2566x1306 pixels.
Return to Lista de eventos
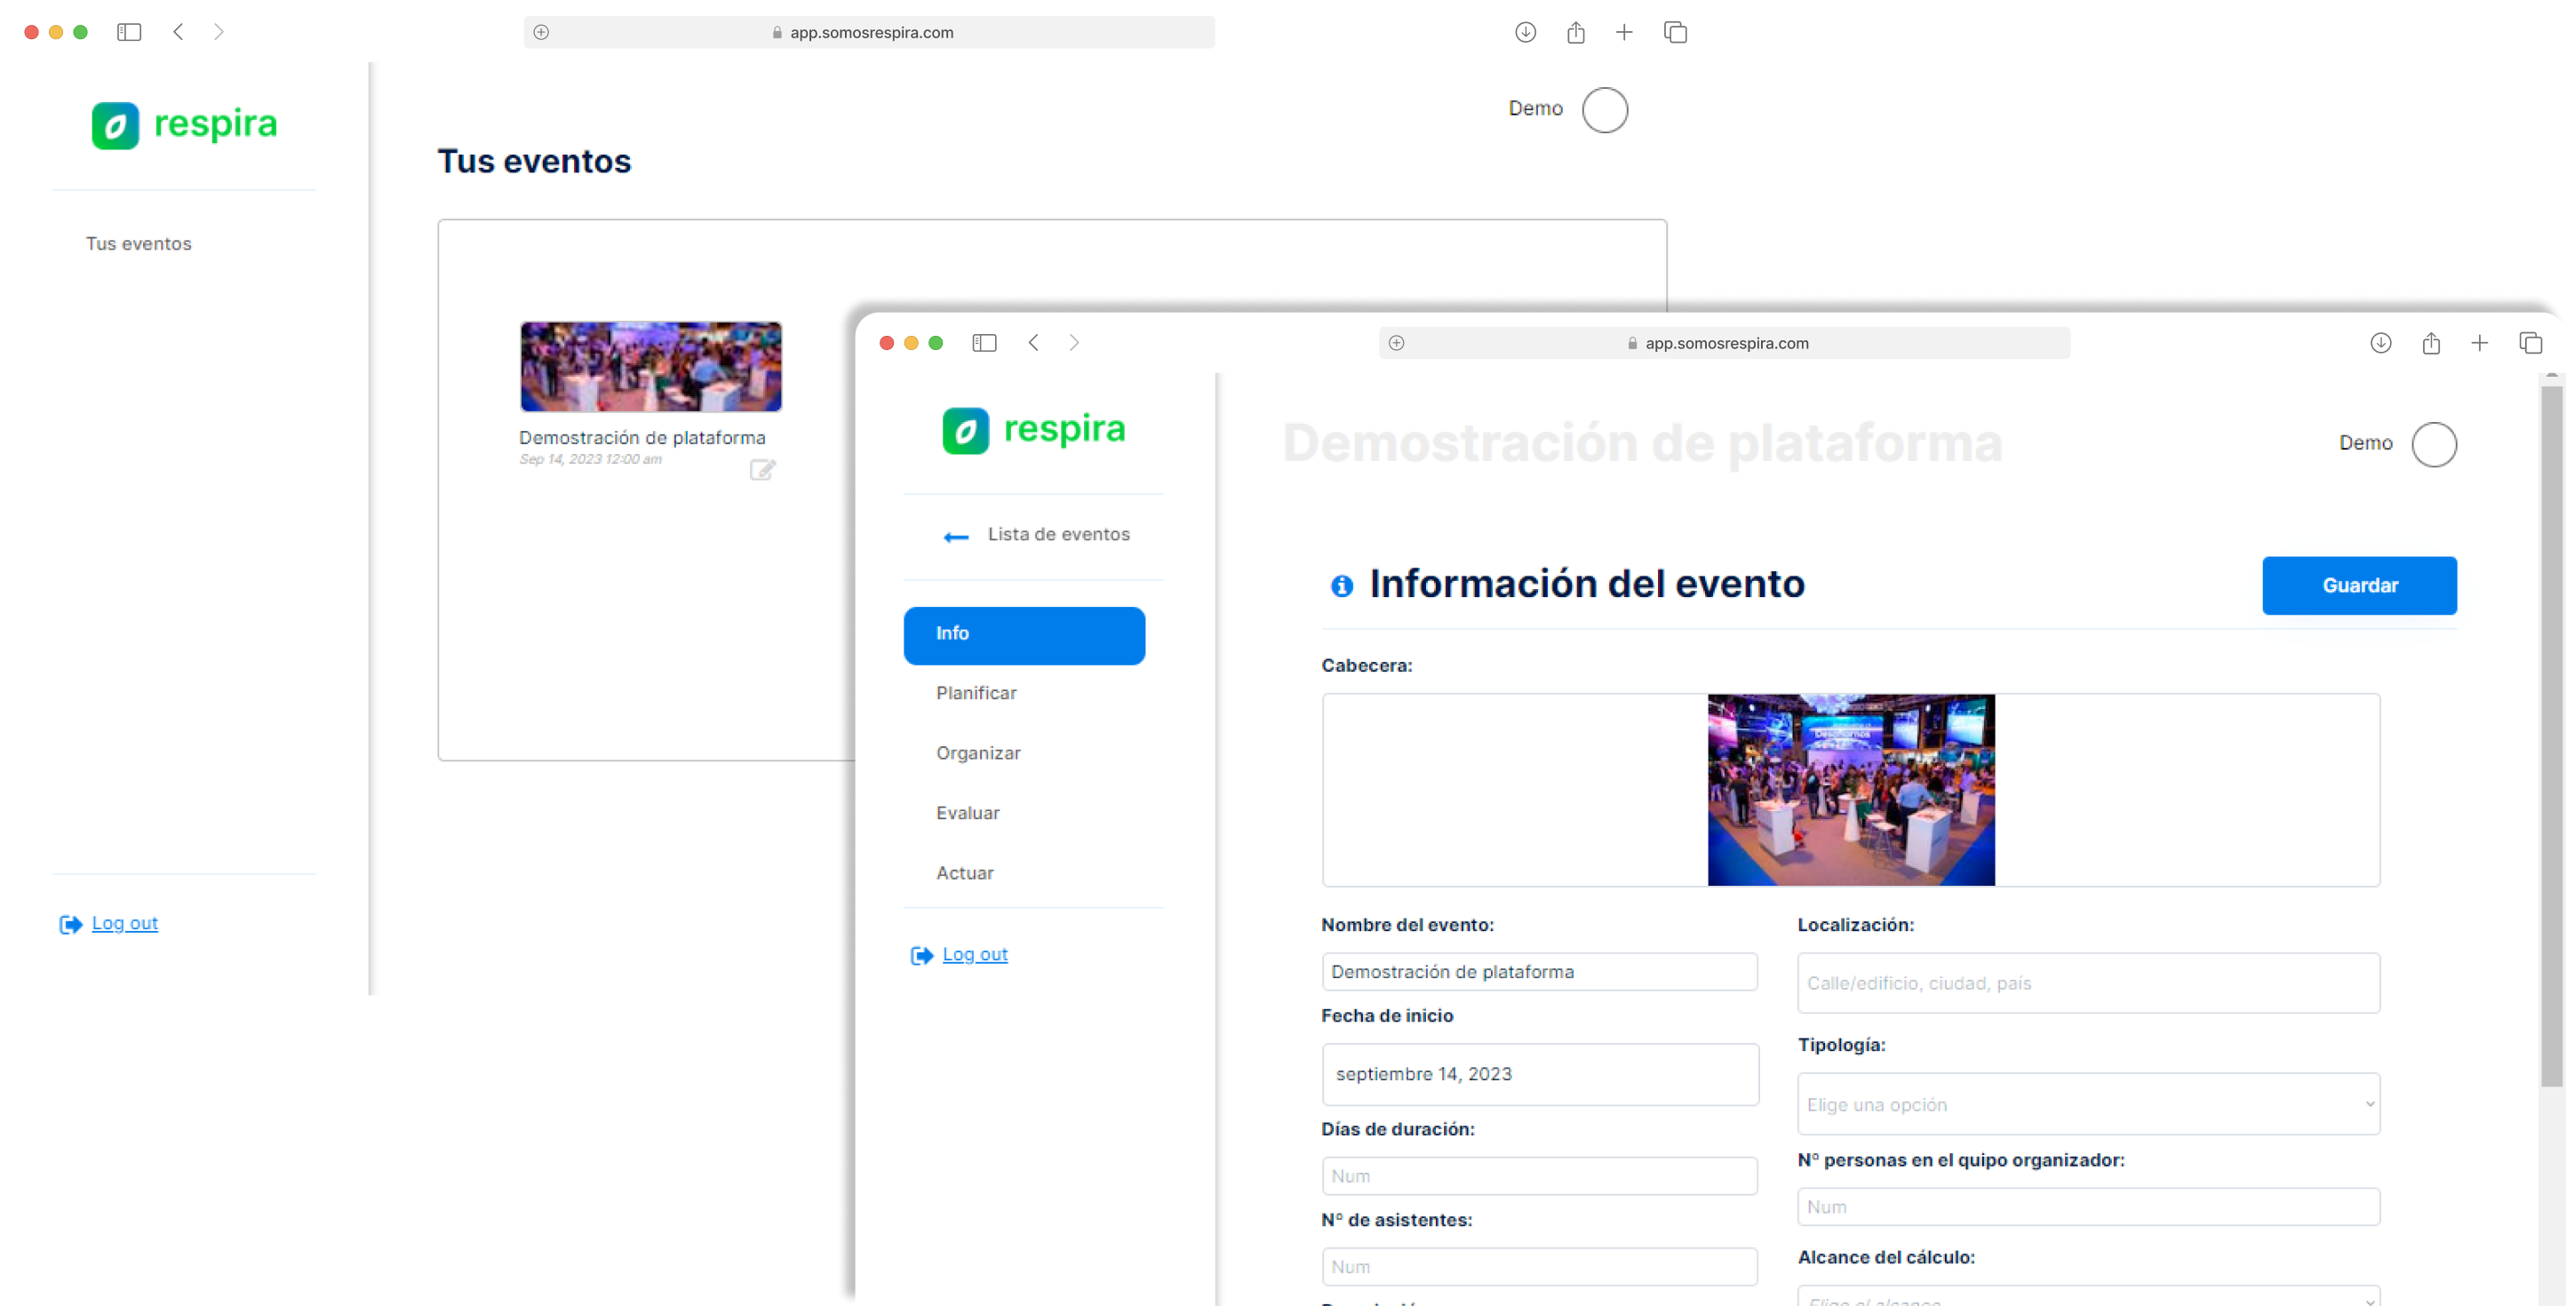(1036, 535)
